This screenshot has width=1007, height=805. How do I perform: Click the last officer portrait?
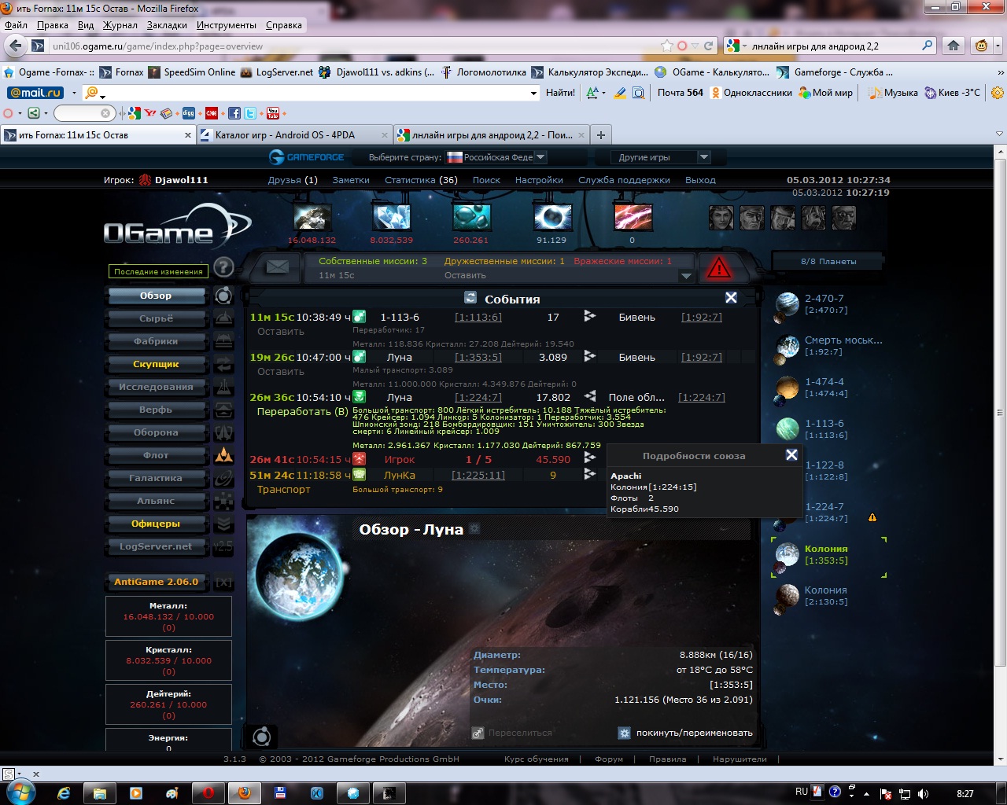pyautogui.click(x=843, y=217)
